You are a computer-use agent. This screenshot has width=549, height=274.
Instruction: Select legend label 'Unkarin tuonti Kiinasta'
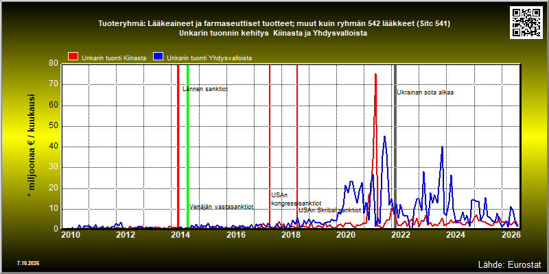click(x=114, y=58)
